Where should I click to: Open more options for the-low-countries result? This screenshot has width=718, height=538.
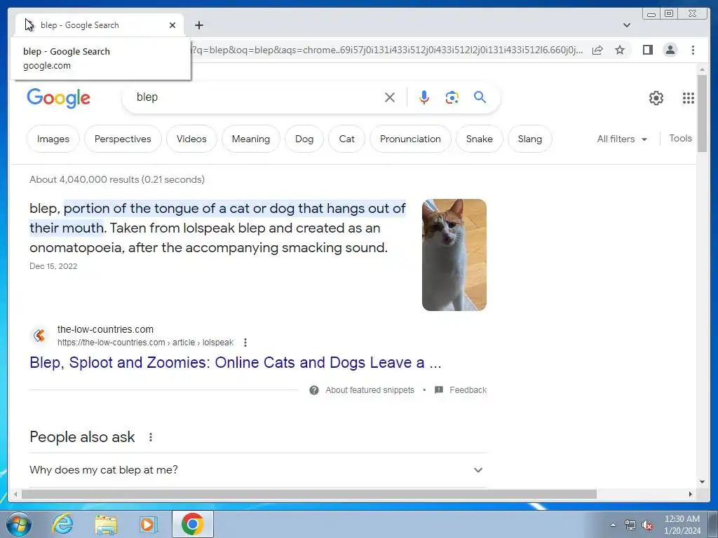[245, 342]
